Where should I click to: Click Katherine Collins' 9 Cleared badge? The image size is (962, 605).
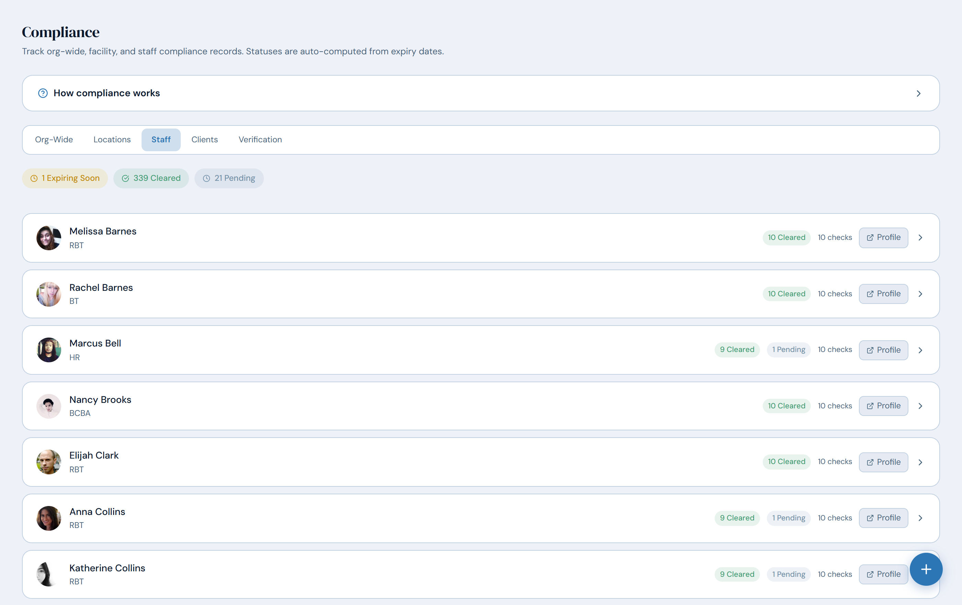coord(737,574)
